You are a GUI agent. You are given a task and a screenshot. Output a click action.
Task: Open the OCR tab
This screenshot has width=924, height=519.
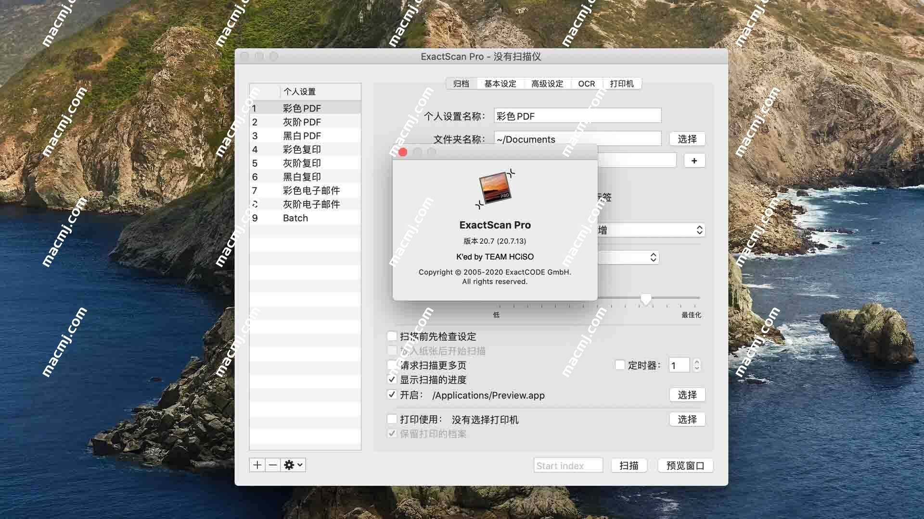click(x=586, y=84)
